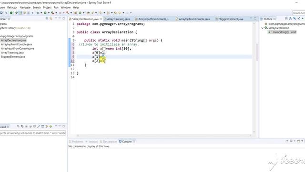Open the Package Explorer view menu triangle
The height and width of the screenshot is (172, 305).
(56, 18)
